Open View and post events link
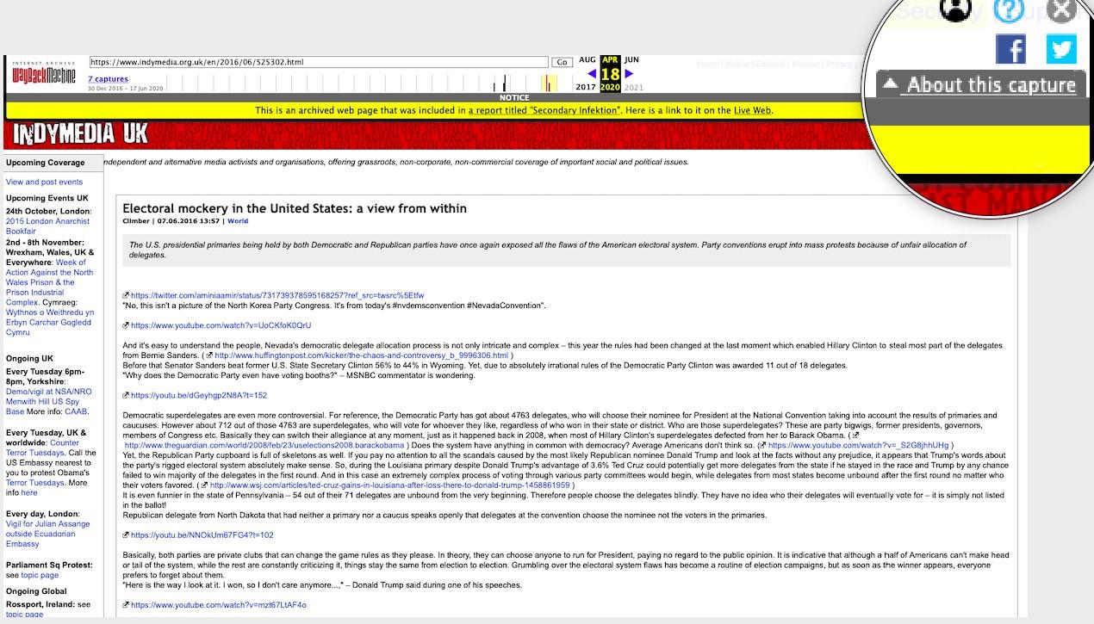The height and width of the screenshot is (624, 1094). coord(44,182)
